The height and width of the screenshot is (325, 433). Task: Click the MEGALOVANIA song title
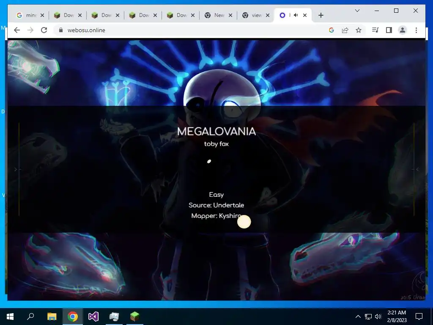pyautogui.click(x=216, y=131)
